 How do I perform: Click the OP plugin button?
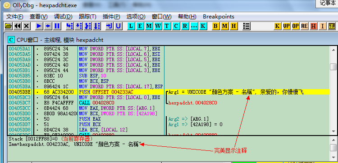point(295,26)
